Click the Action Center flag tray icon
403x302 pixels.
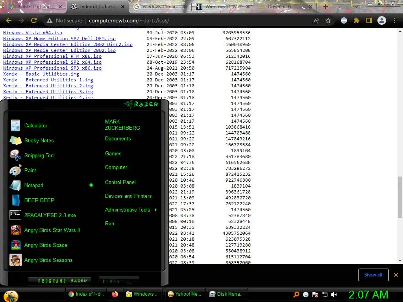coord(315,295)
